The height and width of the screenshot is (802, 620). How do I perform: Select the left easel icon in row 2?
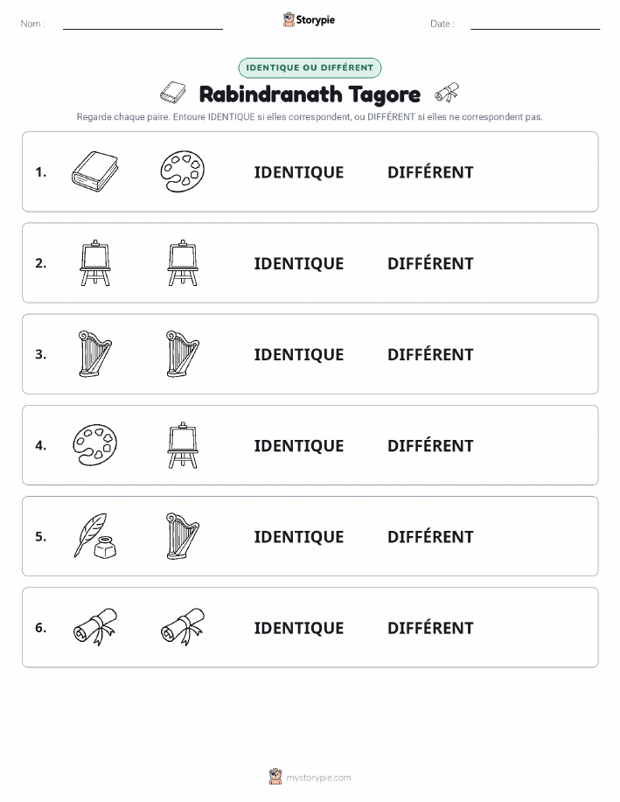pyautogui.click(x=95, y=263)
